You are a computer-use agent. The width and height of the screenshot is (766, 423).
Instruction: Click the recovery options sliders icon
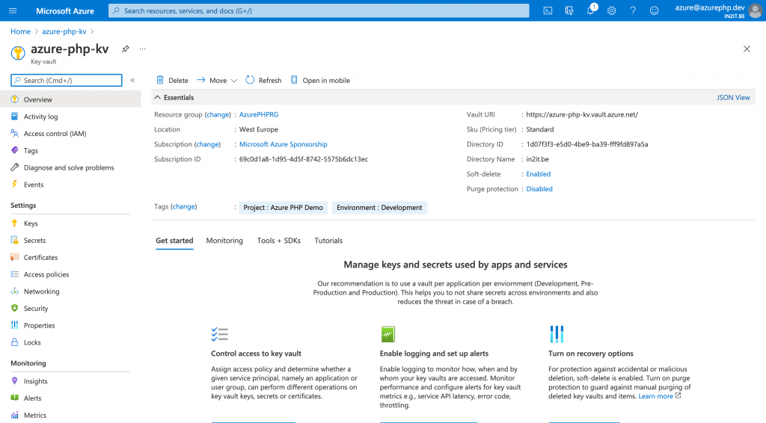pyautogui.click(x=557, y=334)
